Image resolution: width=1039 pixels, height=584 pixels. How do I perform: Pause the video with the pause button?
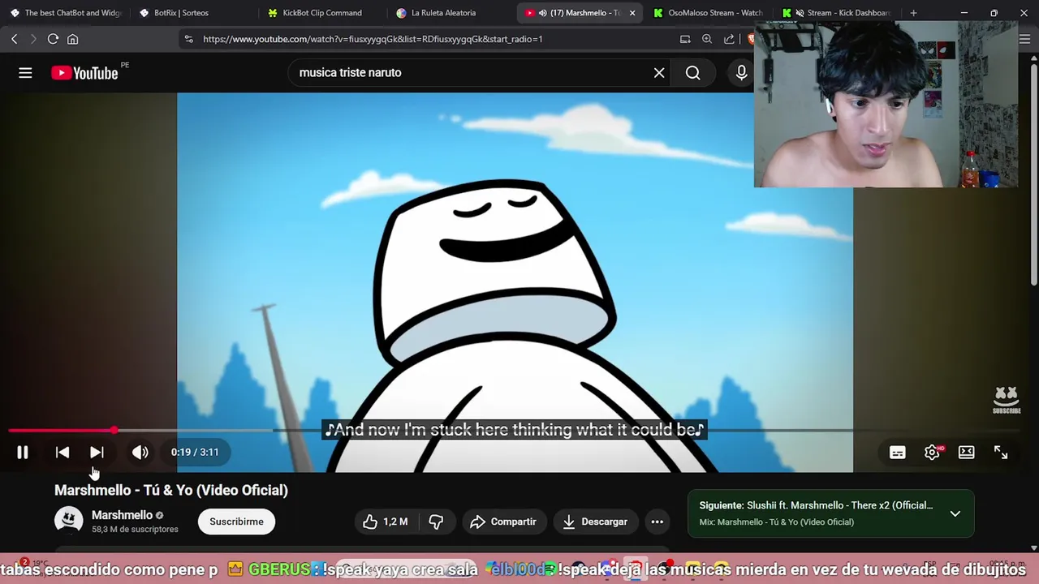[23, 453]
